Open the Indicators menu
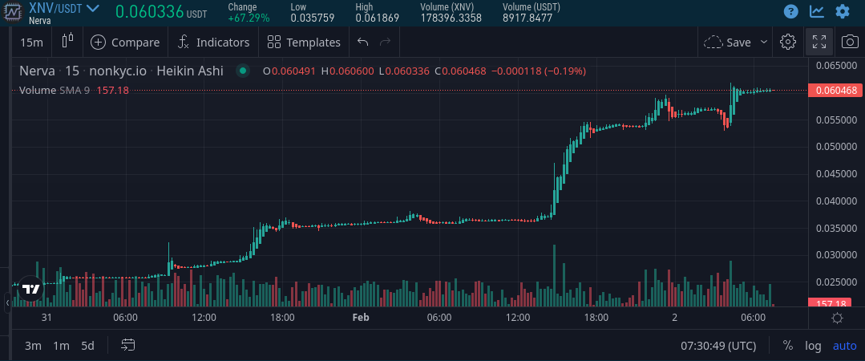Screen dimensions: 865x361 tap(214, 43)
